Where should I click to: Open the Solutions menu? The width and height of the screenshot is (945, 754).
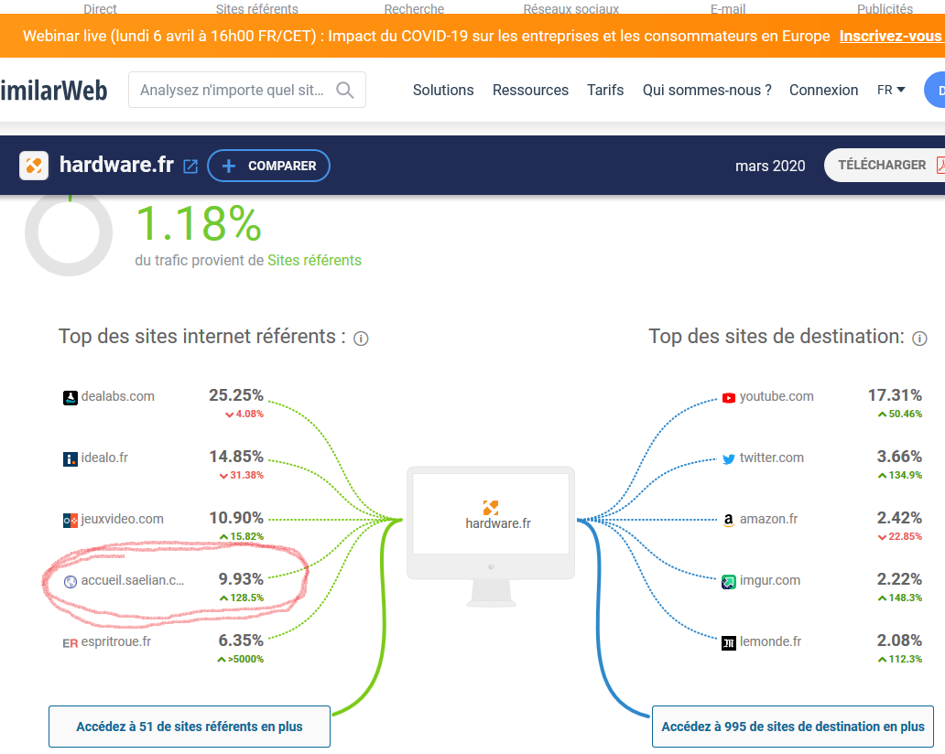click(443, 90)
